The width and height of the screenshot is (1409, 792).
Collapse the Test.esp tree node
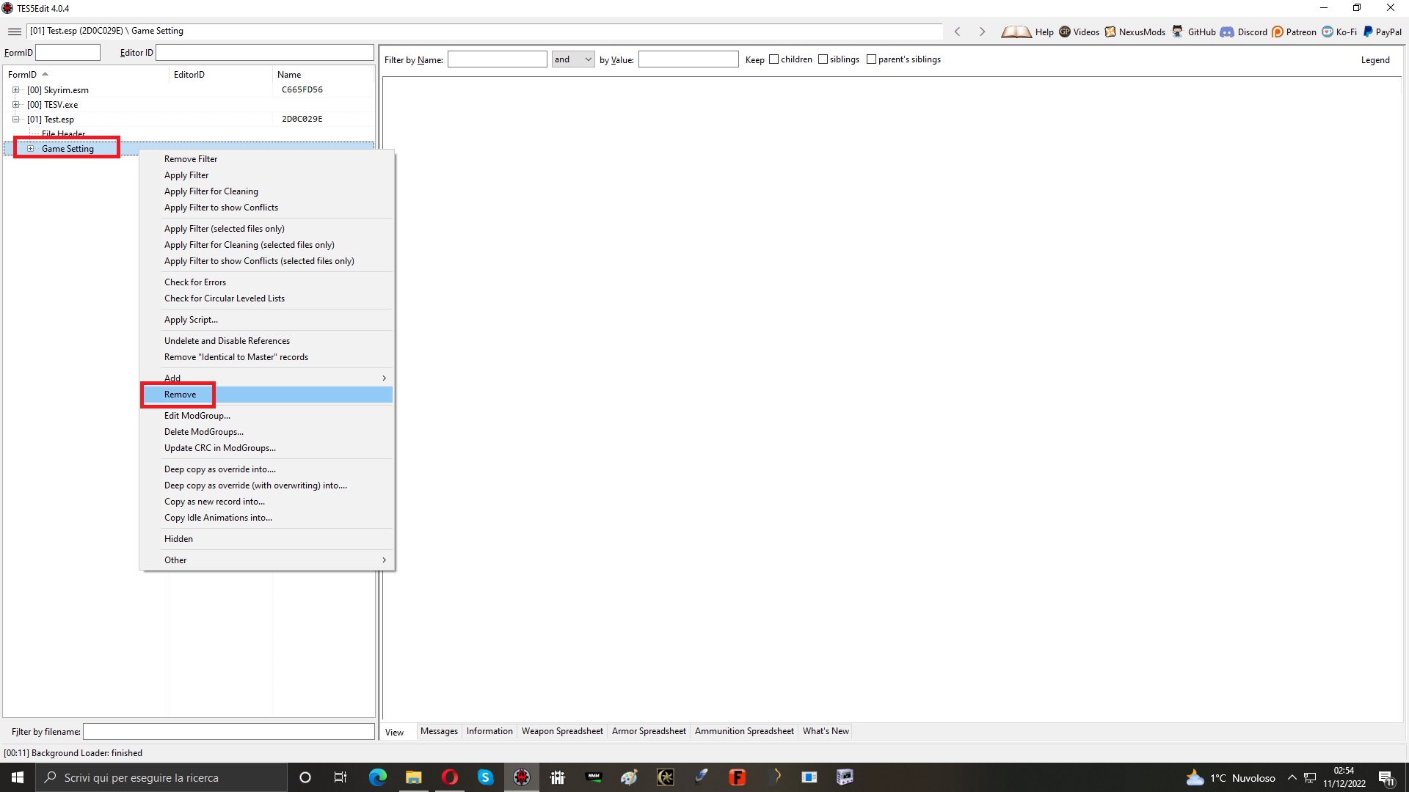pos(15,120)
